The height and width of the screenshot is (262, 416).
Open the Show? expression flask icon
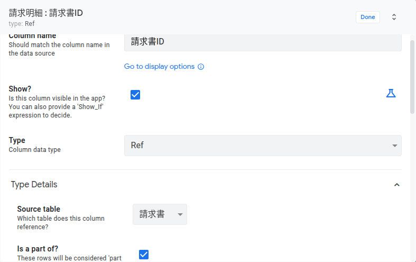coord(391,94)
